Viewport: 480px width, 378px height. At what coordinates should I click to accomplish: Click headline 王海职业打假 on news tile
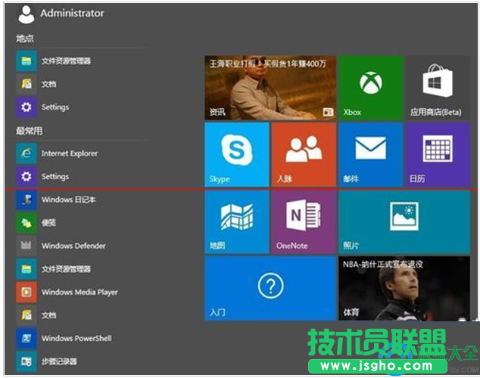point(268,64)
